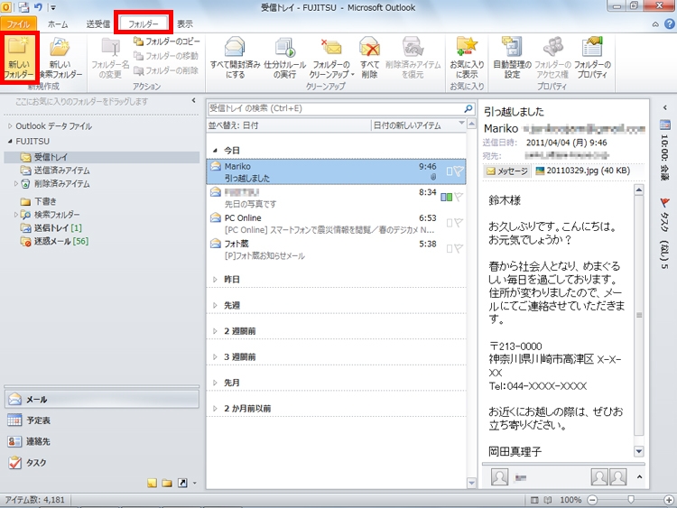This screenshot has height=508, width=677.
Task: Choose フォルダーの移動 command
Action: click(166, 56)
